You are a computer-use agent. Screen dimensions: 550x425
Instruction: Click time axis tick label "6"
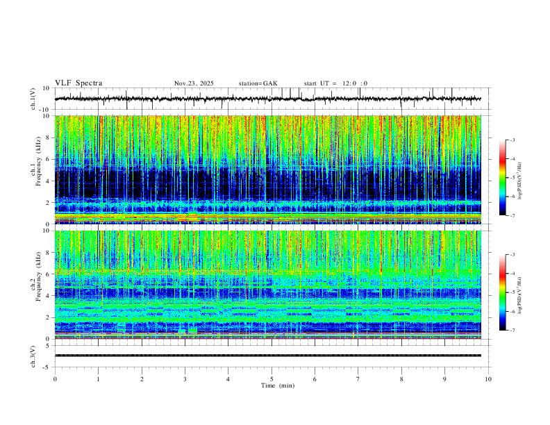(x=315, y=379)
